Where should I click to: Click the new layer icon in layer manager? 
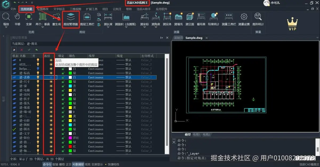pos(14,50)
